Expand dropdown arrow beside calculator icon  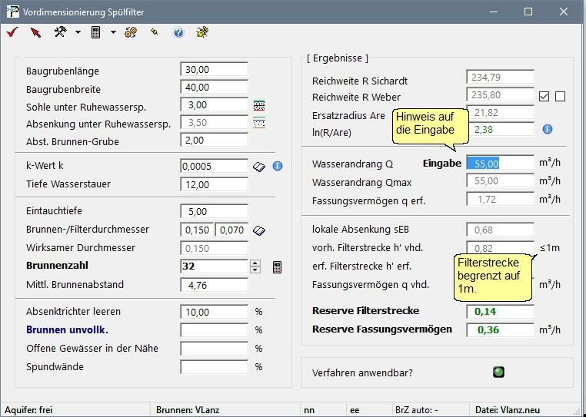coord(113,32)
